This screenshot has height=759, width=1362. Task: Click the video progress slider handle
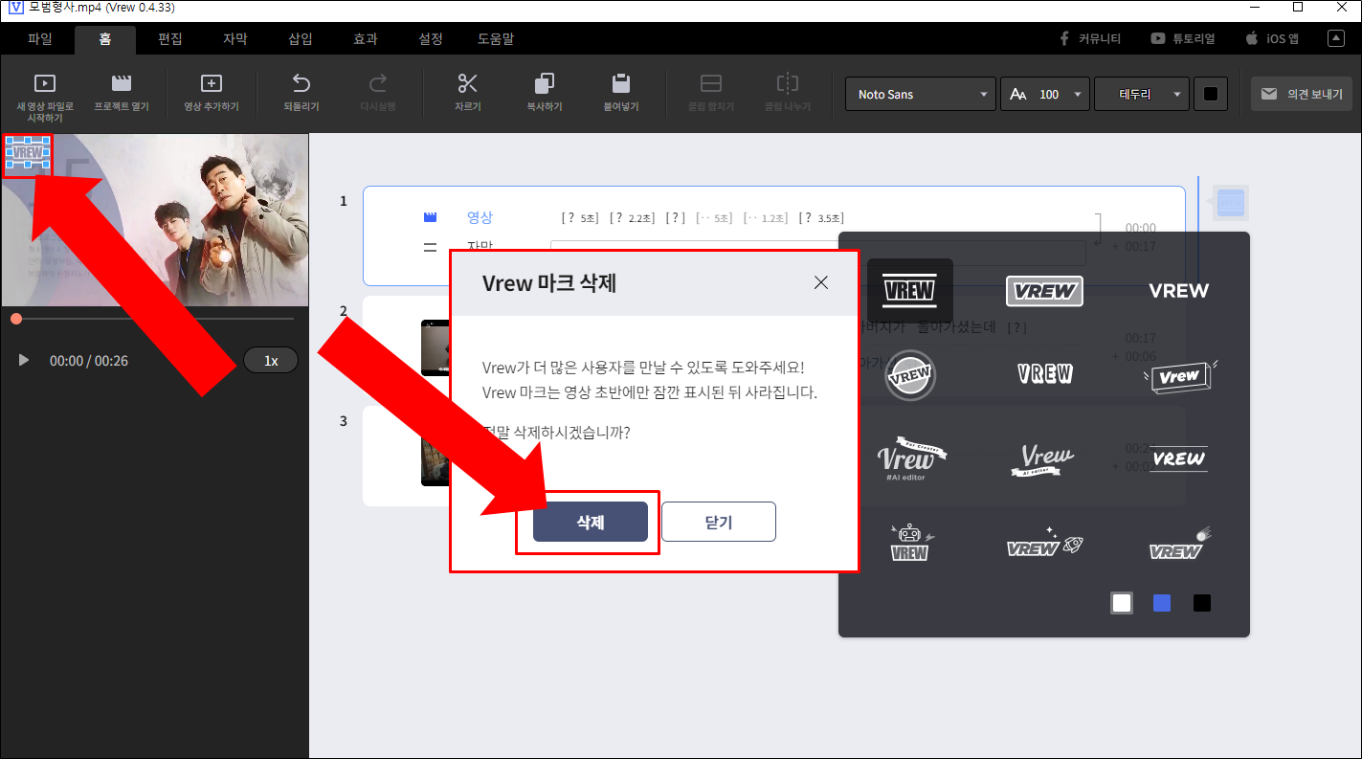point(16,318)
